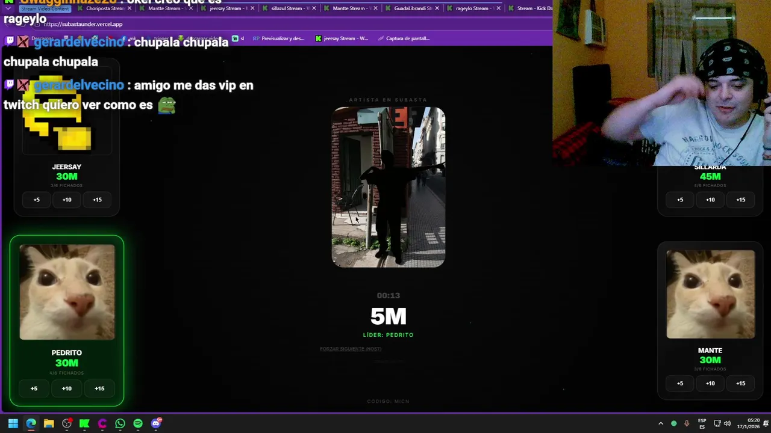771x433 pixels.
Task: Open the pink C app on taskbar
Action: [x=102, y=423]
